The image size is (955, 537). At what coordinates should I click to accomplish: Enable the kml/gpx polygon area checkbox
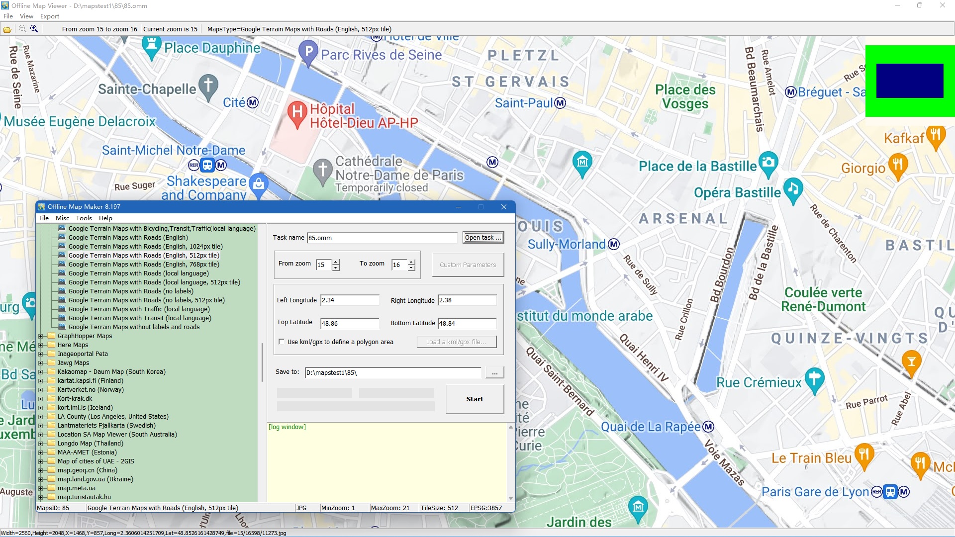pyautogui.click(x=282, y=342)
